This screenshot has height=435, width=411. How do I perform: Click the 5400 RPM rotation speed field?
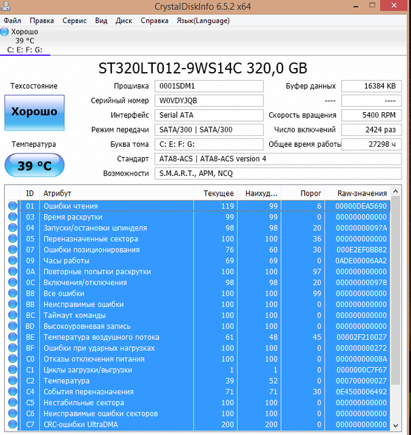click(372, 115)
